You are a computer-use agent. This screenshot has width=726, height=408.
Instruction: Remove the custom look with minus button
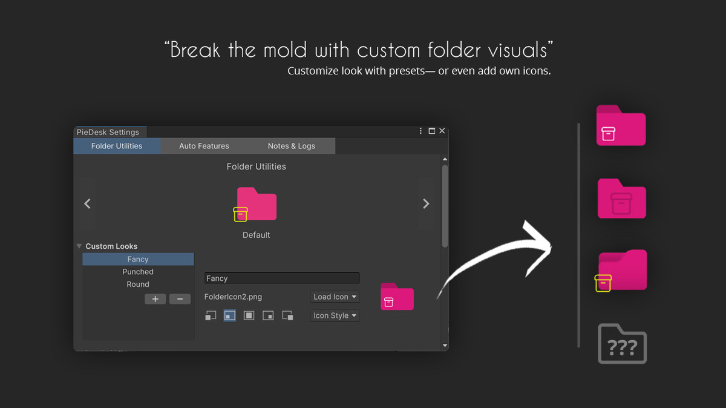pyautogui.click(x=180, y=299)
